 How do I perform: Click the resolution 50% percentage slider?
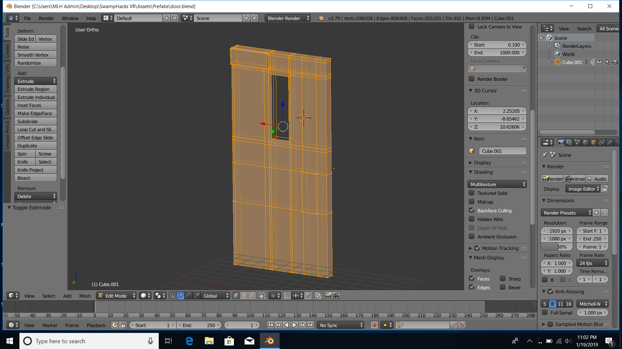click(557, 247)
